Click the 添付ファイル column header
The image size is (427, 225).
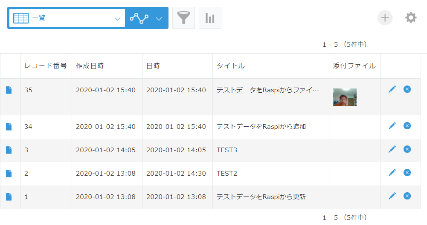(354, 66)
